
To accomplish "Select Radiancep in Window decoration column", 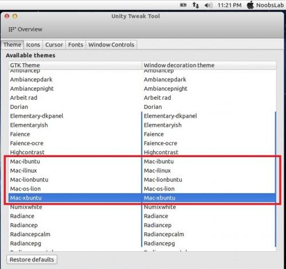I will pos(209,225).
